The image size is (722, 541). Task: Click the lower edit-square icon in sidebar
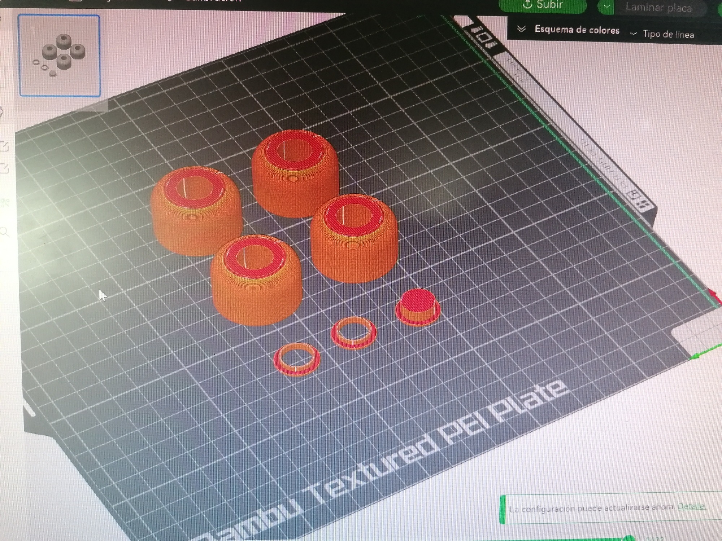pyautogui.click(x=4, y=168)
